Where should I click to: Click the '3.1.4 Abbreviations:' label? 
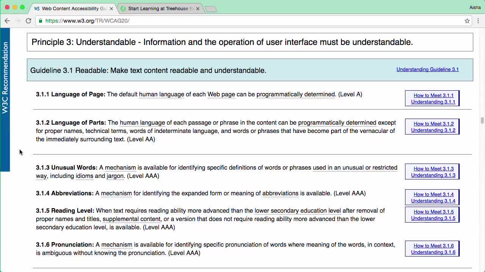65,193
